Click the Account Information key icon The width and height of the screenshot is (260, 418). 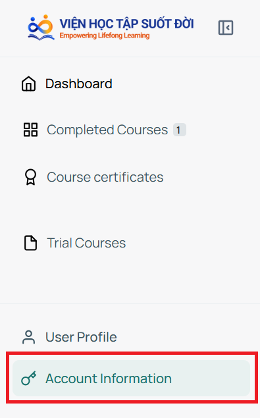point(29,378)
